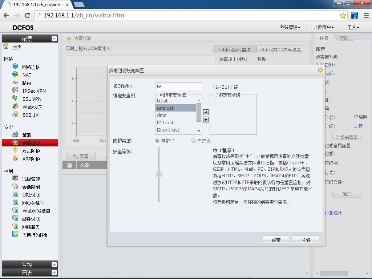Select untrust in the zone list
The height and width of the screenshot is (279, 372).
(x=175, y=108)
